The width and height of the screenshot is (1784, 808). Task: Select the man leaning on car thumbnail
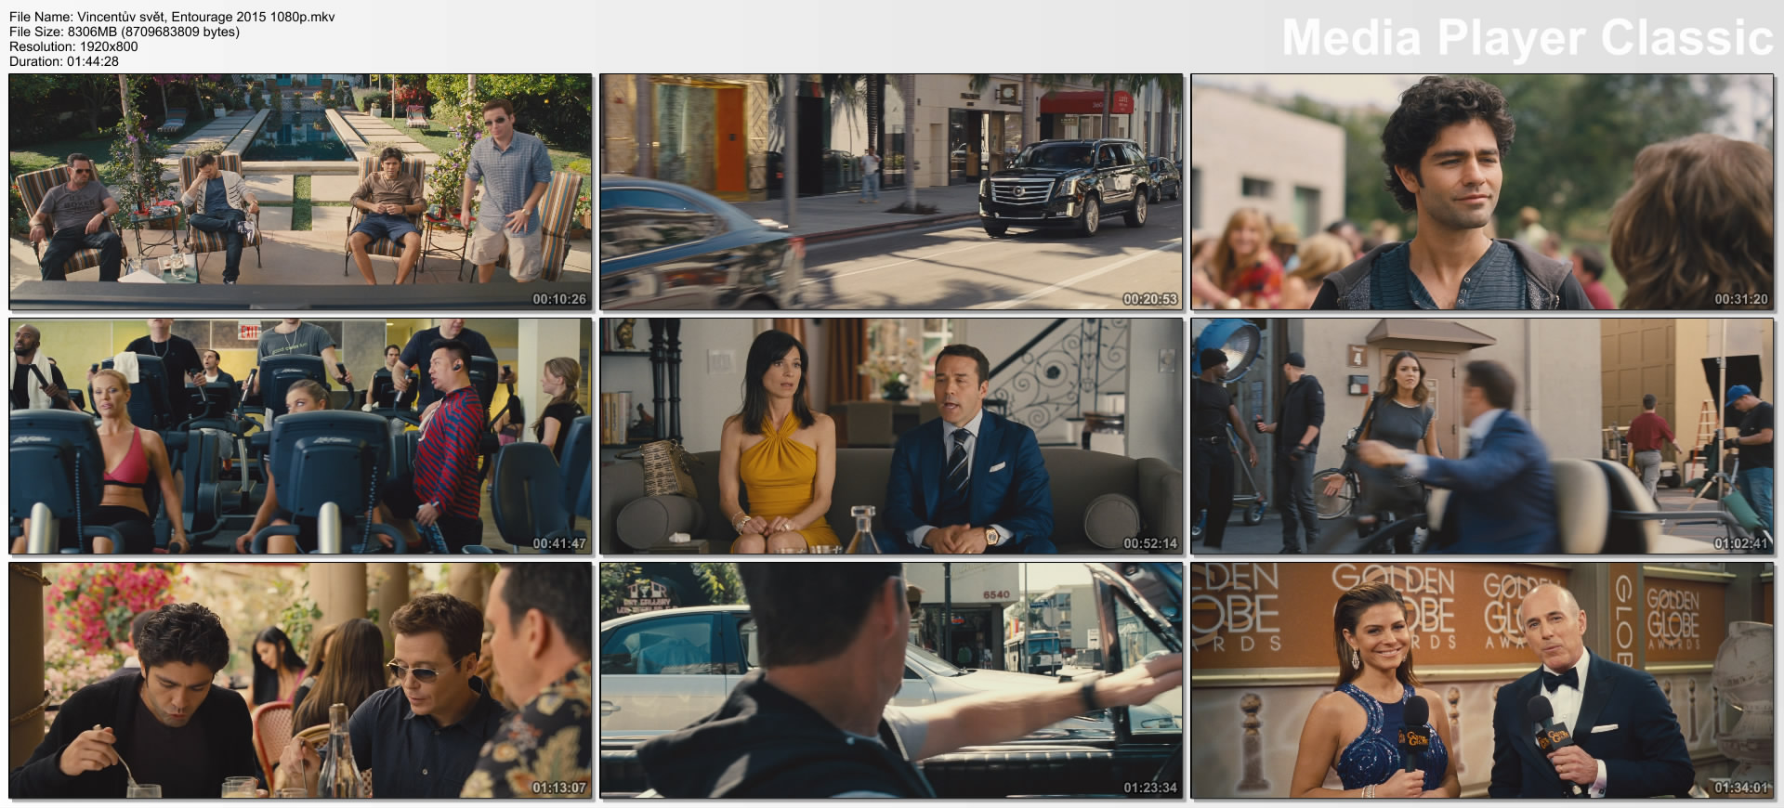click(x=891, y=680)
